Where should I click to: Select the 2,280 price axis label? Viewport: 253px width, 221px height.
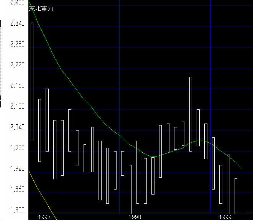[17, 45]
